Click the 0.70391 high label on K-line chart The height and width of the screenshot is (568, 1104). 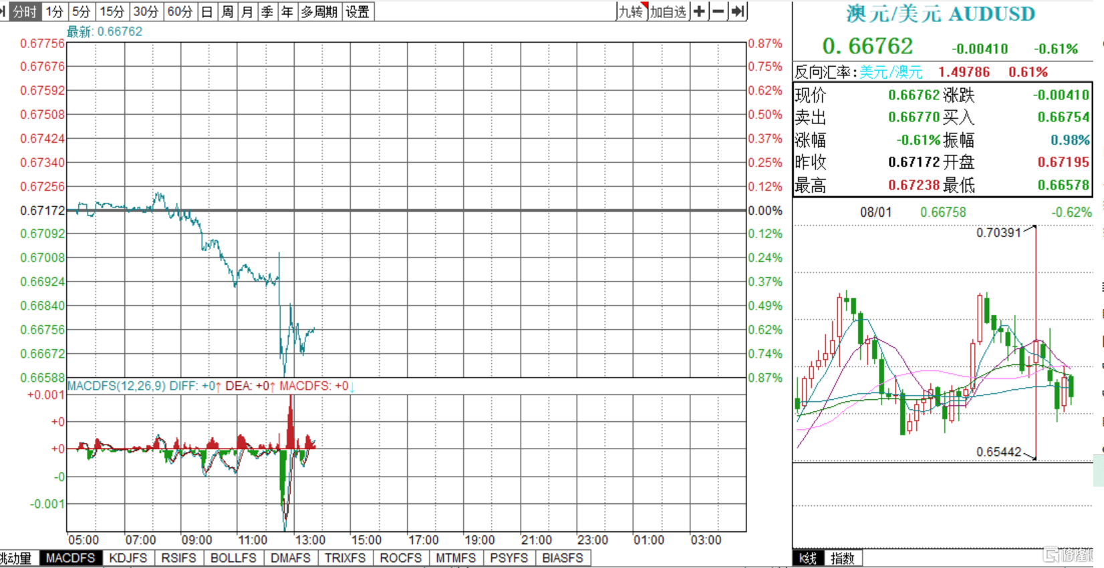click(998, 232)
